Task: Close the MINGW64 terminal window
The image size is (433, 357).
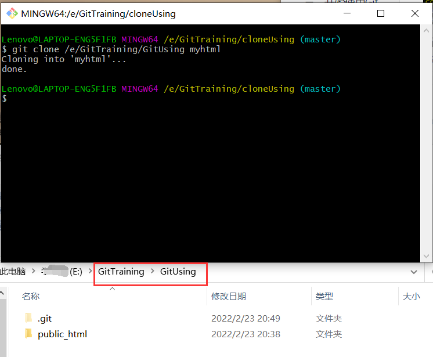Action: tap(415, 13)
